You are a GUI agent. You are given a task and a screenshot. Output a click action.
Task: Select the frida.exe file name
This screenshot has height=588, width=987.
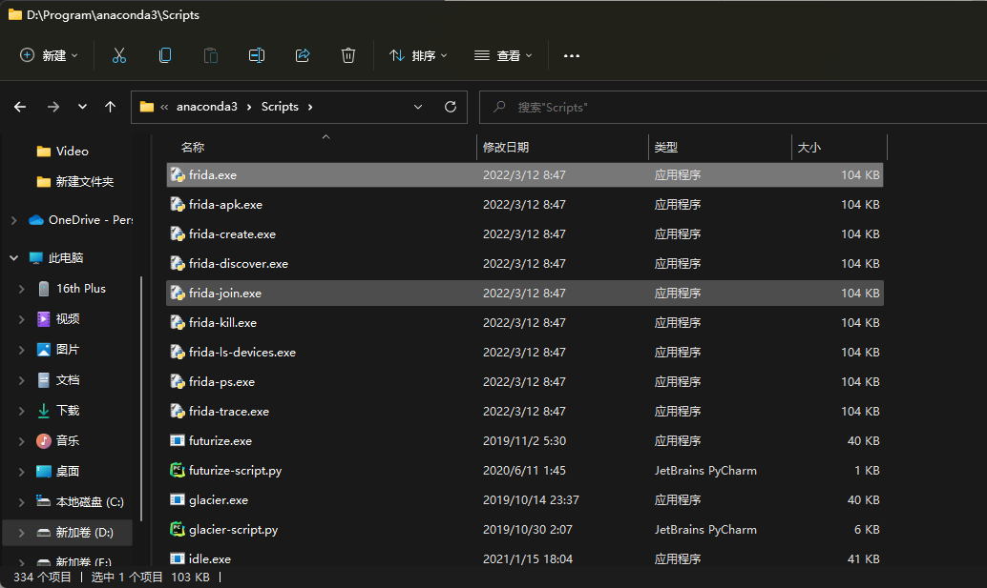point(213,174)
